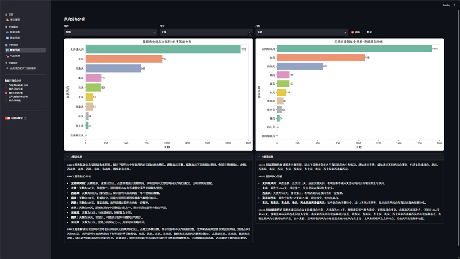Click the help icon beside AI图表解读

click(x=25, y=118)
